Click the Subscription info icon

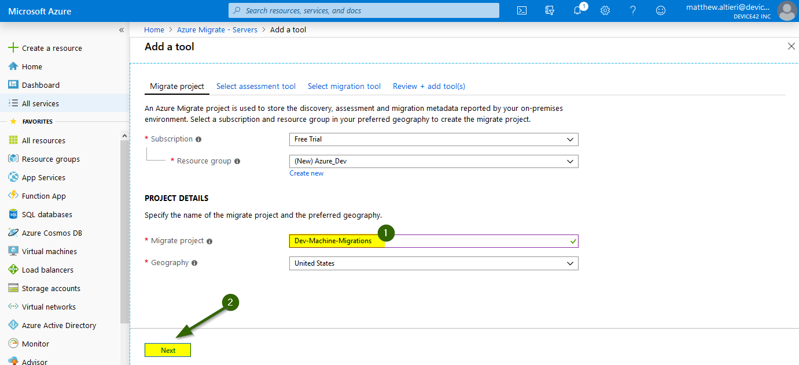(x=198, y=139)
